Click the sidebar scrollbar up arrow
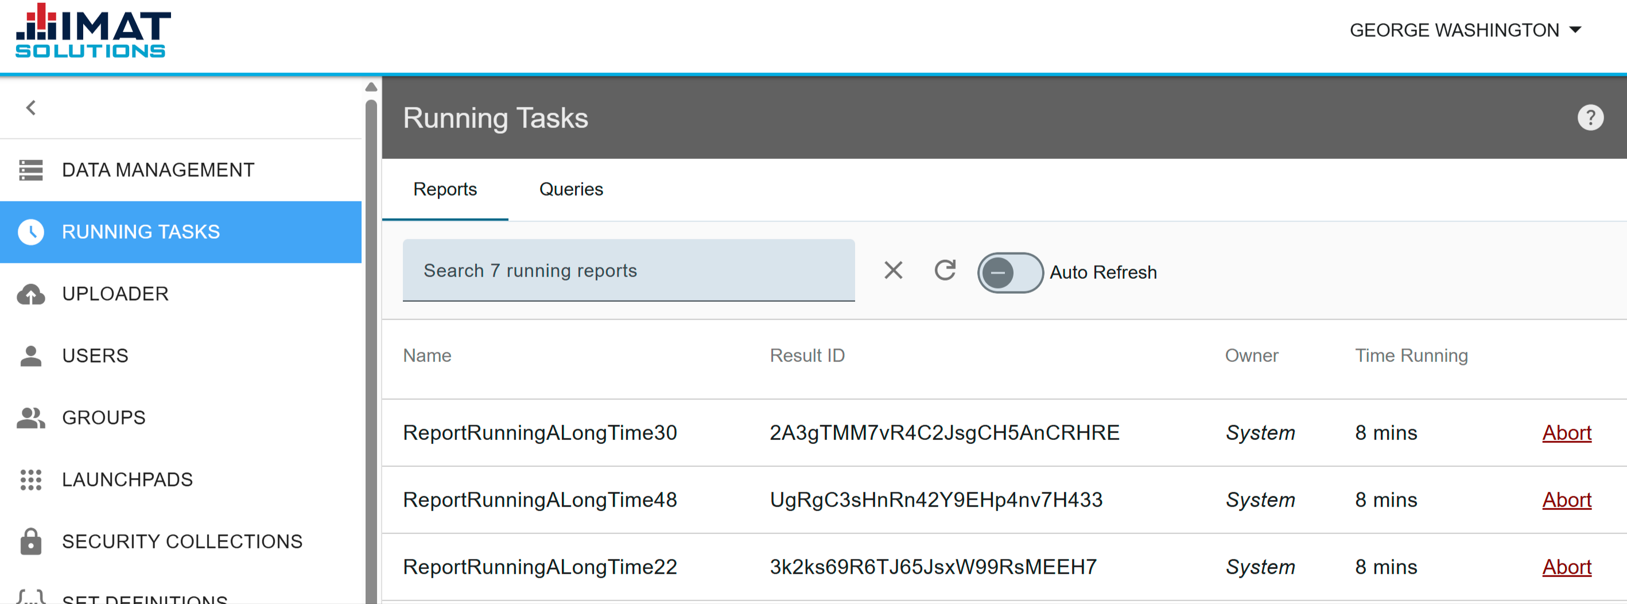Image resolution: width=1627 pixels, height=604 pixels. (371, 87)
